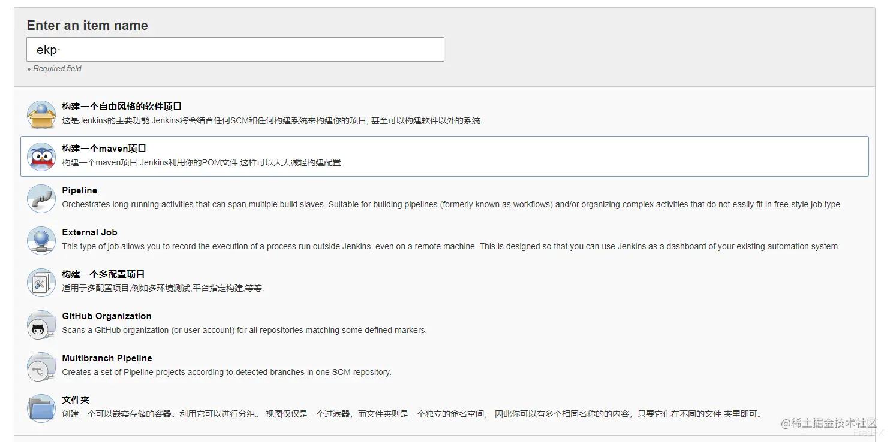The height and width of the screenshot is (442, 890).
Task: Select the freestyle project box icon
Action: (41, 115)
